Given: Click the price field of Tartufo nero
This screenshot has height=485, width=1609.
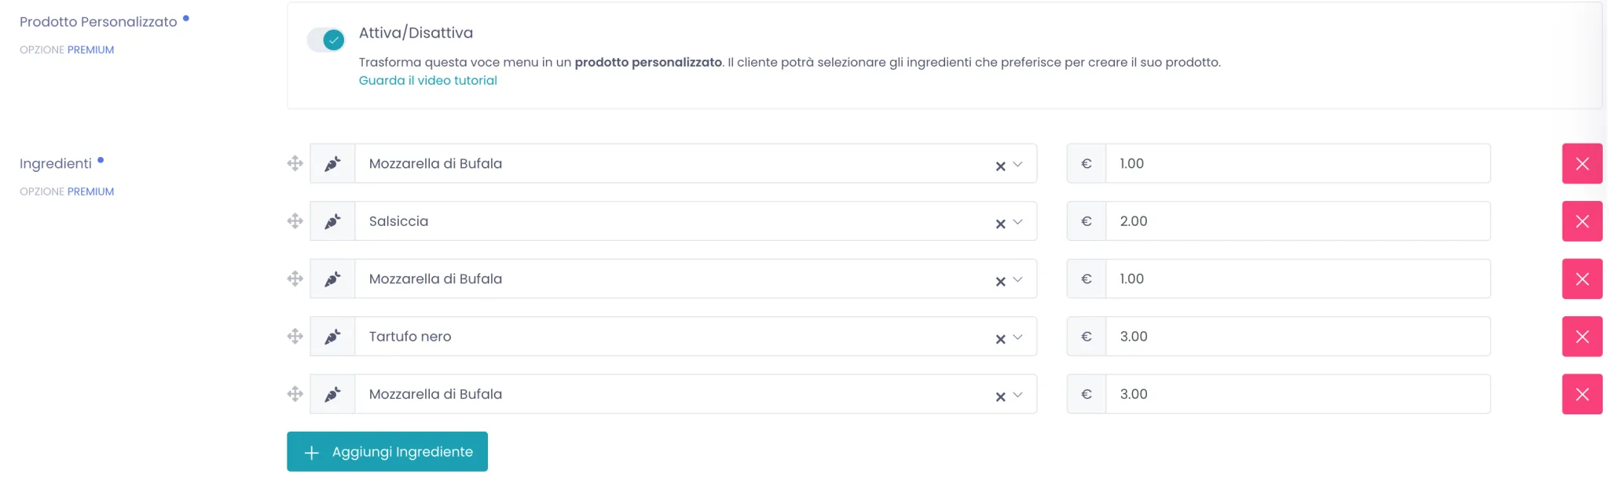Looking at the screenshot, I should [x=1298, y=337].
